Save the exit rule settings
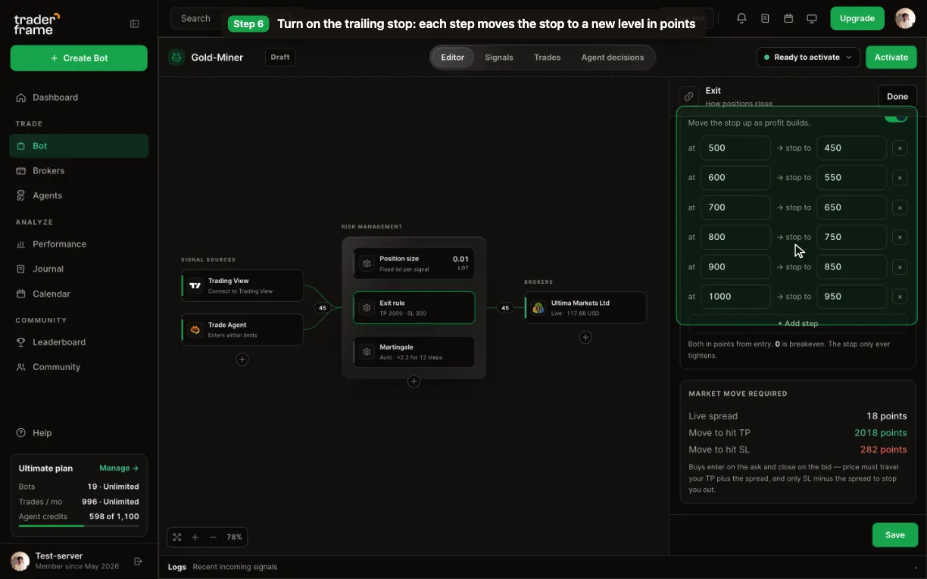927x579 pixels. pyautogui.click(x=895, y=535)
